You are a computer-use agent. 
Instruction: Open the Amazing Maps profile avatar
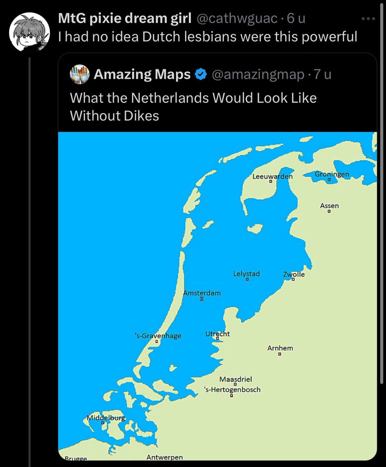[79, 74]
